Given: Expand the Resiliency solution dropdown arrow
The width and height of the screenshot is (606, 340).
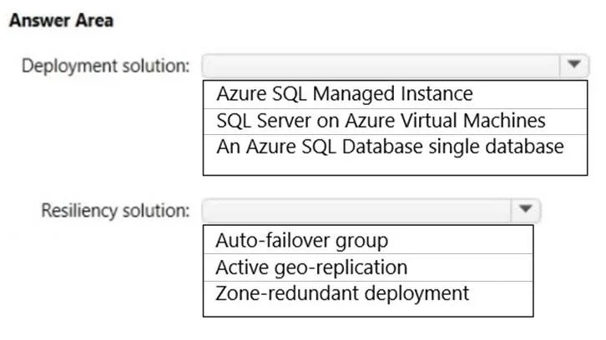Looking at the screenshot, I should click(x=525, y=210).
